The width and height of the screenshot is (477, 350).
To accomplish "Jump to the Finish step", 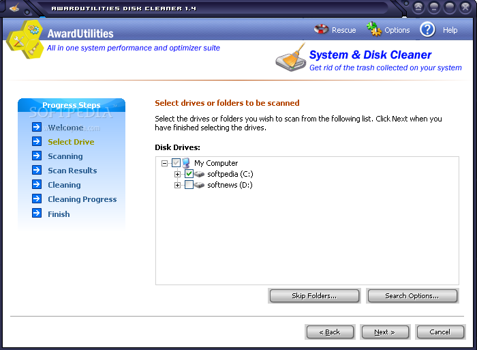I will click(x=59, y=214).
